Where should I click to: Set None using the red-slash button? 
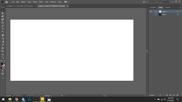point(4,68)
